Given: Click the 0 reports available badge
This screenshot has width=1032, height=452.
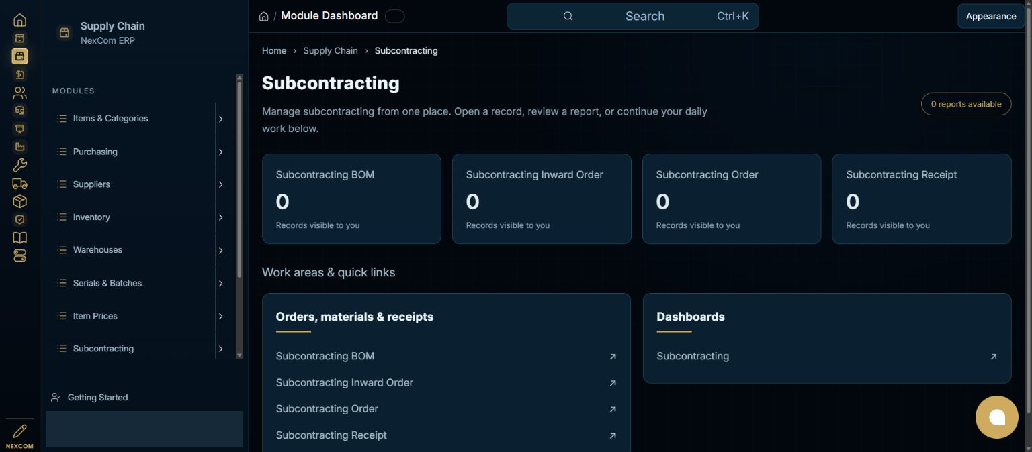Looking at the screenshot, I should (966, 104).
